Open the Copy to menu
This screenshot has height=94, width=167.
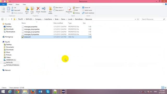(32, 10)
